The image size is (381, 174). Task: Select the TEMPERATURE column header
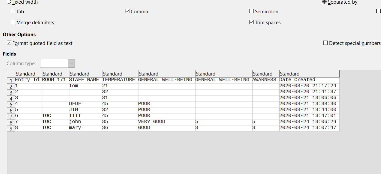(x=120, y=74)
